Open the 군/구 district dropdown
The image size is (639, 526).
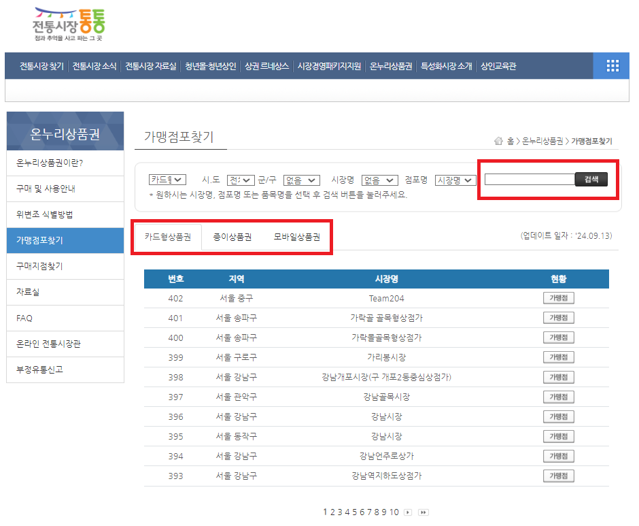pos(300,180)
